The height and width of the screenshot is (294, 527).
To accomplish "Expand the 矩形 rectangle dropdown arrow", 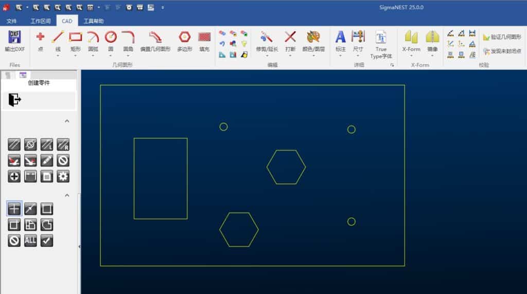I will (75, 56).
